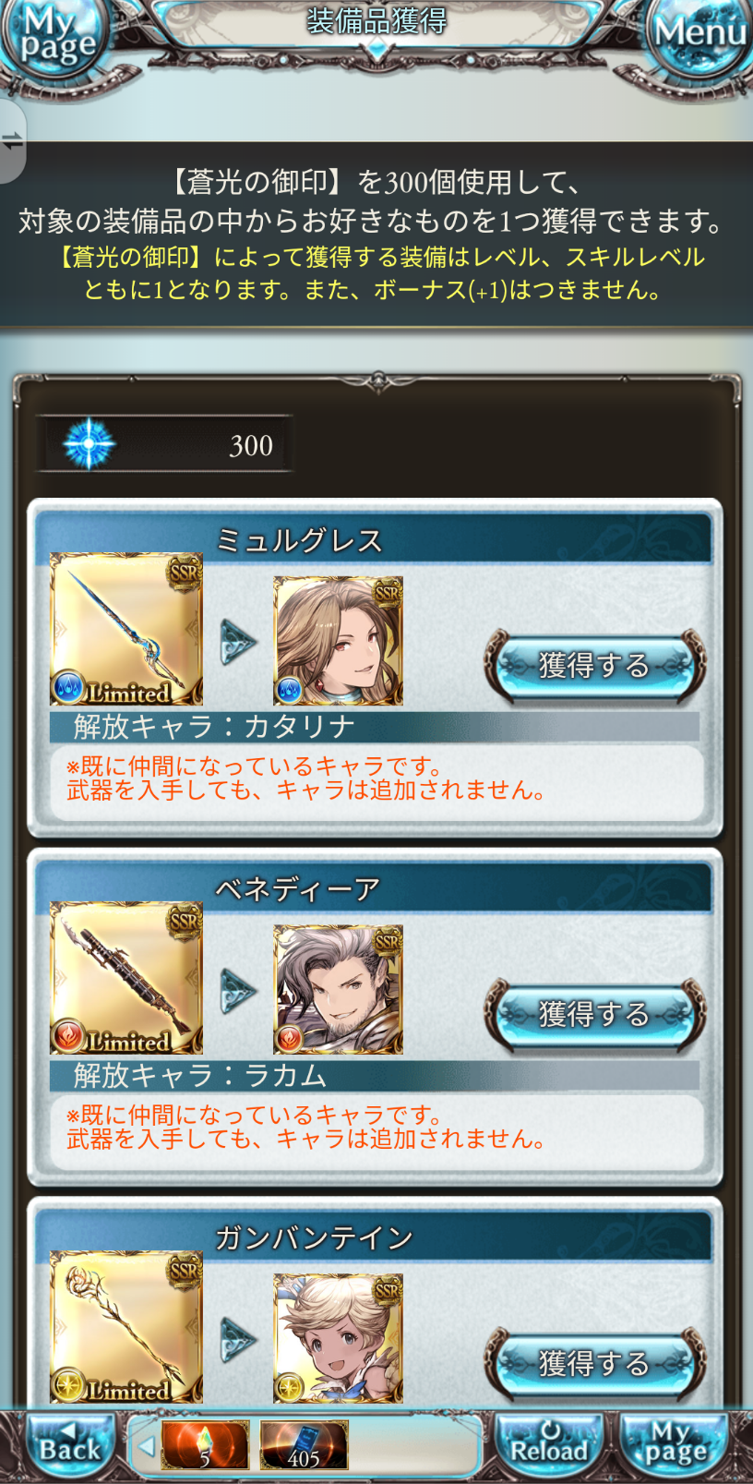Tap the 300 sigil count field
Screen dimensions: 753x1484
coord(164,444)
